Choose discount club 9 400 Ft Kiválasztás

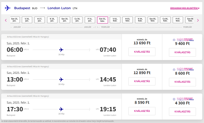click(182, 52)
